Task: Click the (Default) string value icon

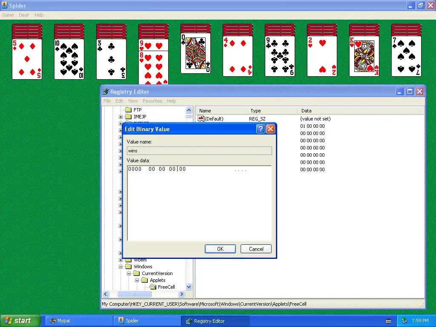Action: (201, 119)
